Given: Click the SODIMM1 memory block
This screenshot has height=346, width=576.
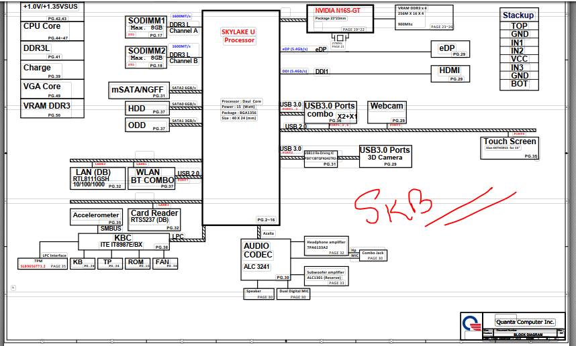Looking at the screenshot, I should point(146,27).
